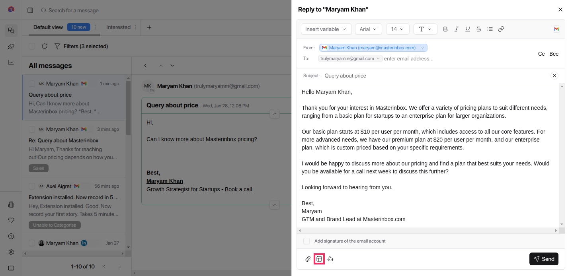
Task: Click the AI assistant bot icon
Action: click(x=330, y=259)
